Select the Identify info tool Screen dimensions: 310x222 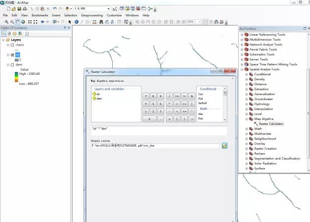tap(77, 22)
